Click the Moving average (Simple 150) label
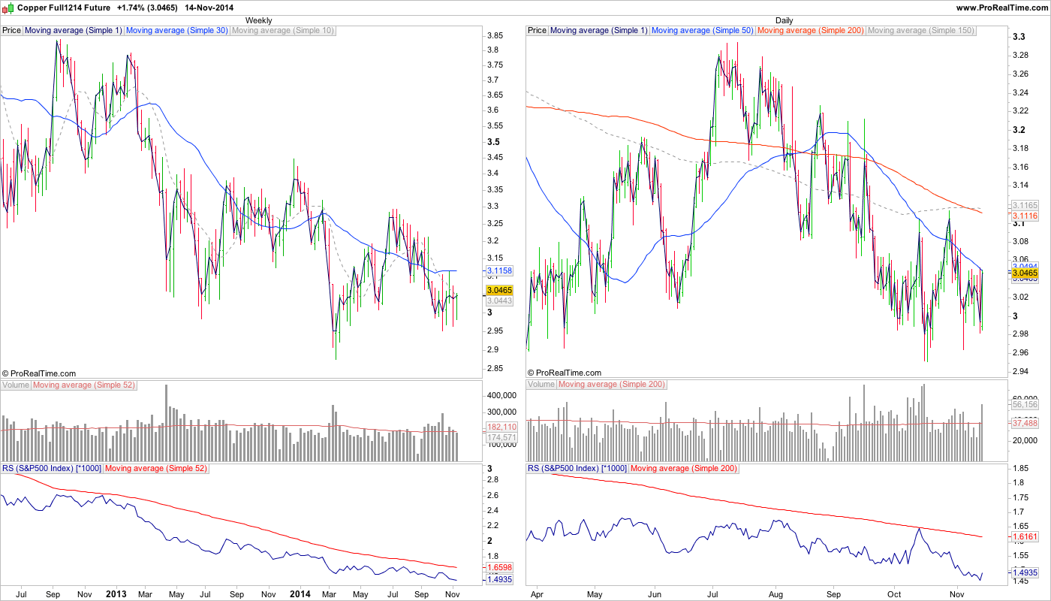The height and width of the screenshot is (601, 1051). 921,31
